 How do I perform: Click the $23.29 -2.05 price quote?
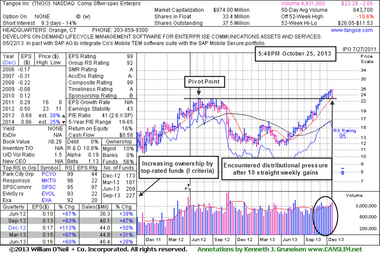[x=357, y=3]
